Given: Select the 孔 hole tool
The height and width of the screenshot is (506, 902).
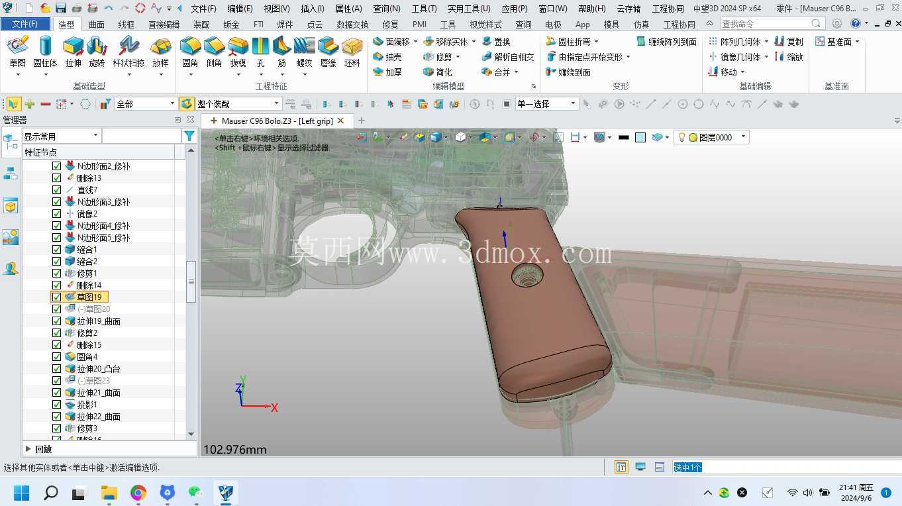Looking at the screenshot, I should coord(260,52).
